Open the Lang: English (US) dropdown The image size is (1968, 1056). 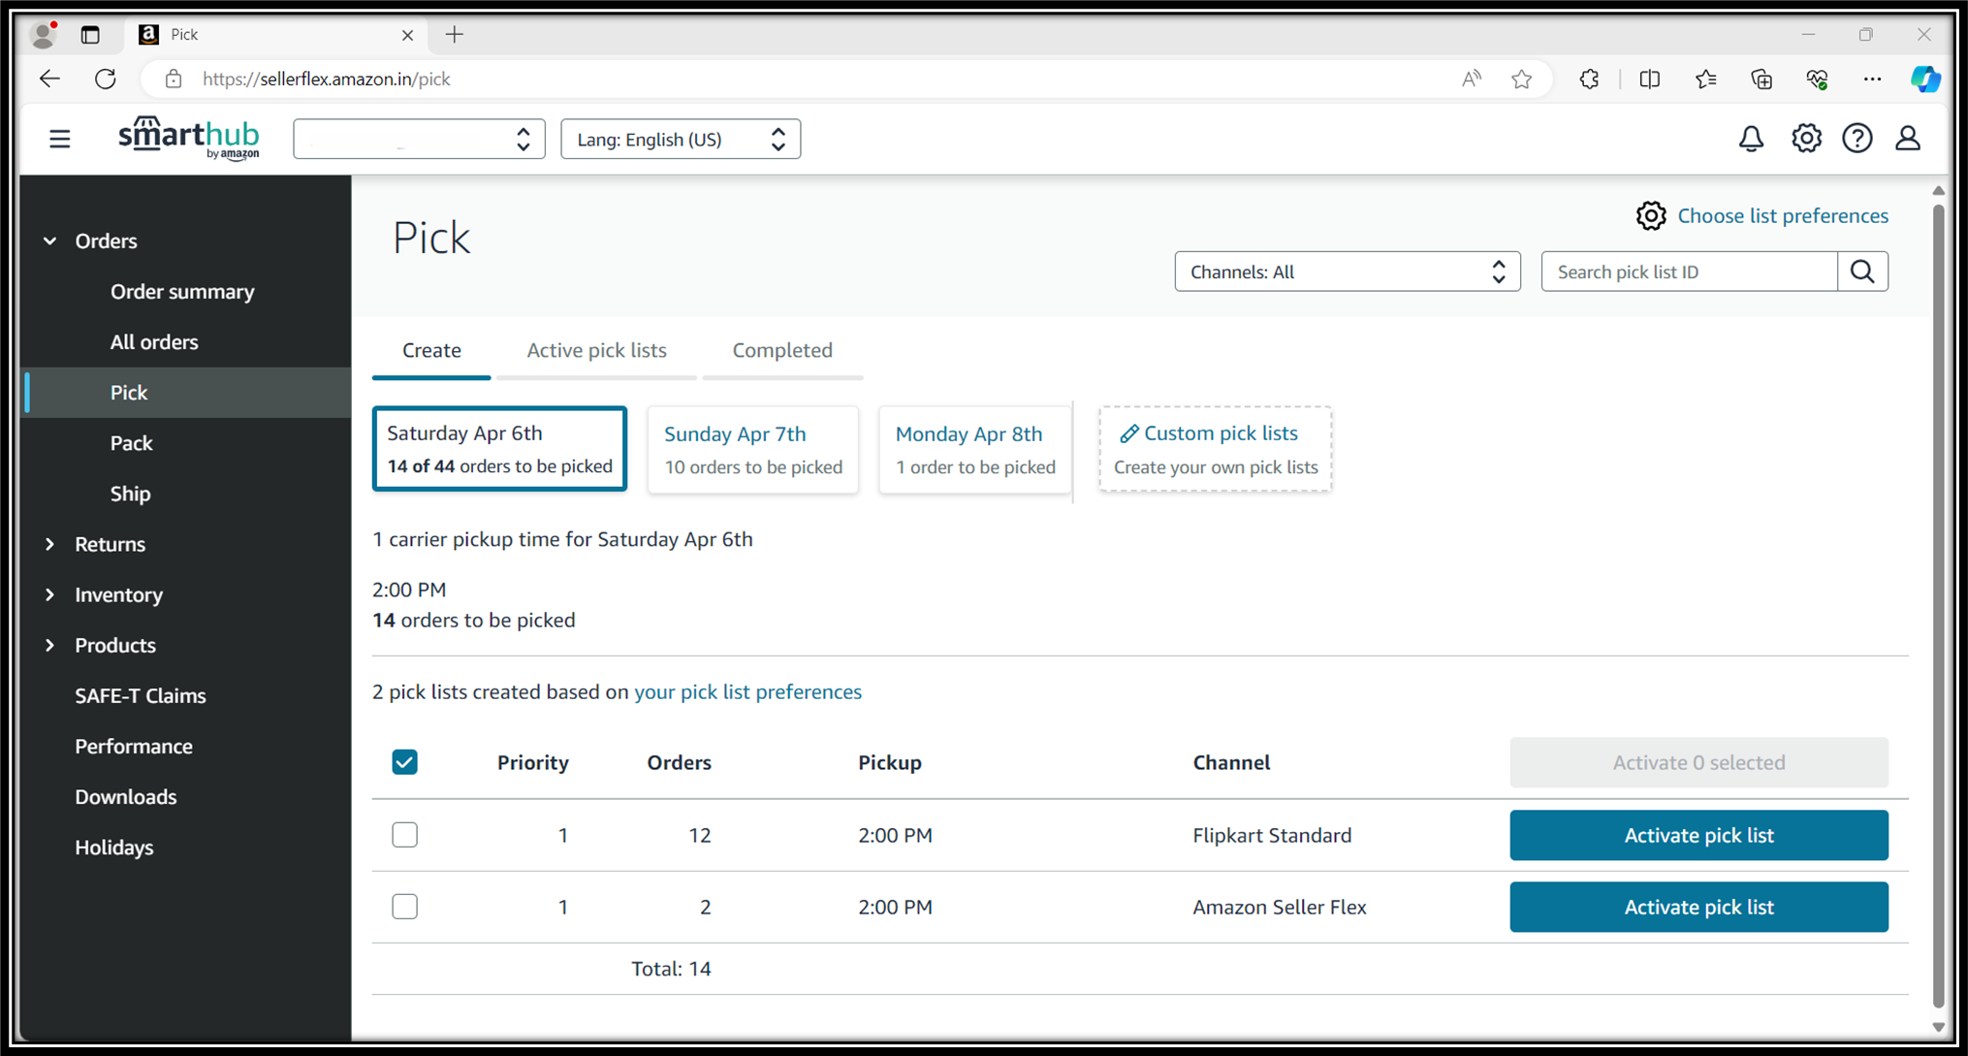(x=680, y=140)
